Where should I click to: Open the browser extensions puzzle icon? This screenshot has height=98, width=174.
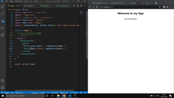pos(164,7)
